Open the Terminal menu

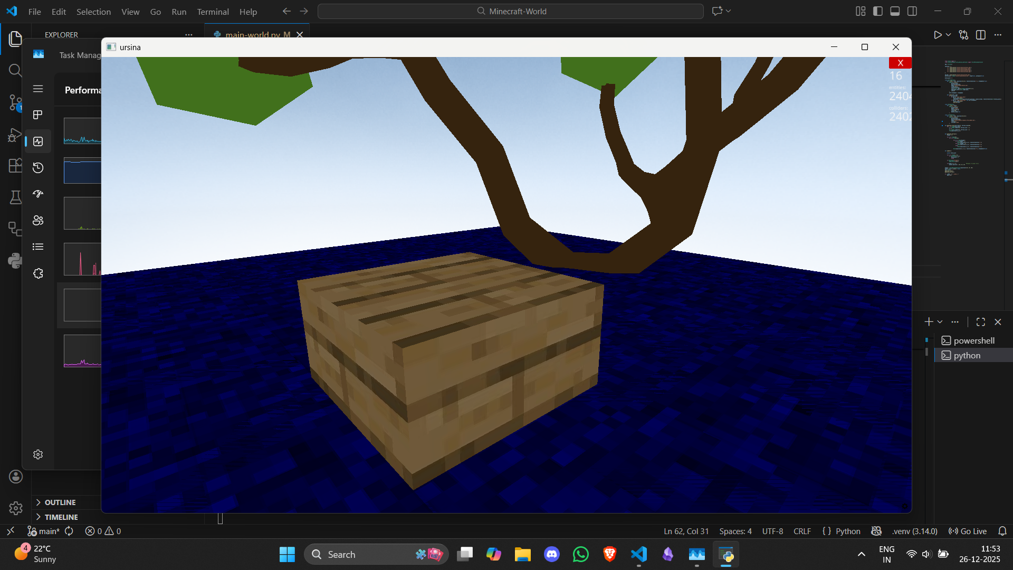[213, 12]
